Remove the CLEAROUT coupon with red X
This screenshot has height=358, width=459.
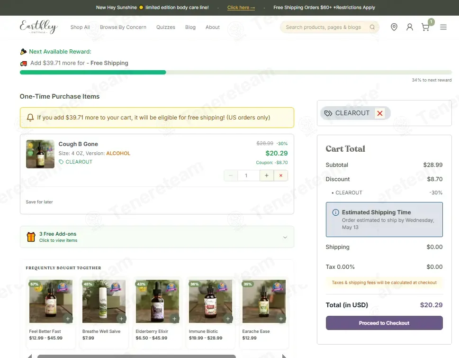click(380, 113)
